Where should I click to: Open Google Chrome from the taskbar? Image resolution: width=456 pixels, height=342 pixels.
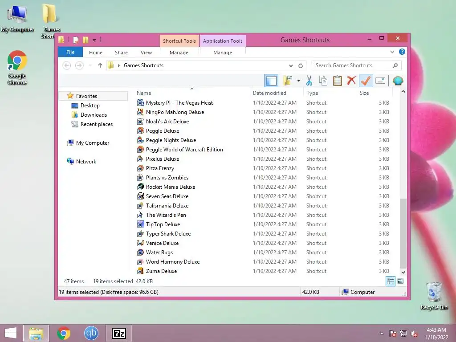pyautogui.click(x=64, y=333)
